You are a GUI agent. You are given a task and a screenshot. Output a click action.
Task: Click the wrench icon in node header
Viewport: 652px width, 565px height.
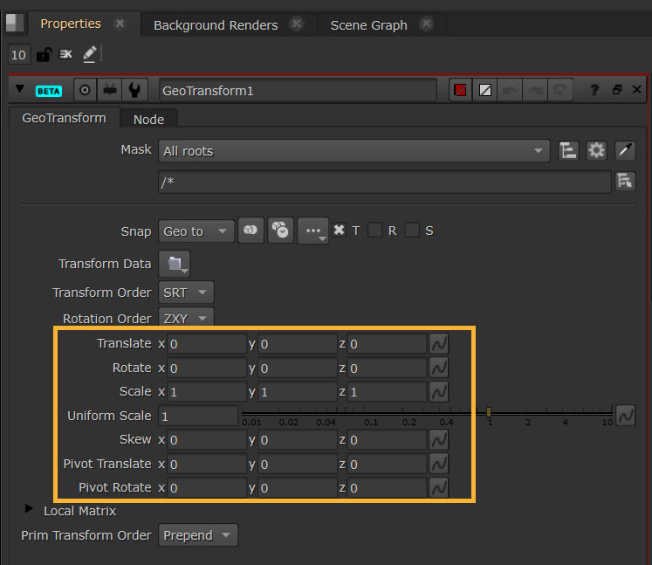pos(134,90)
